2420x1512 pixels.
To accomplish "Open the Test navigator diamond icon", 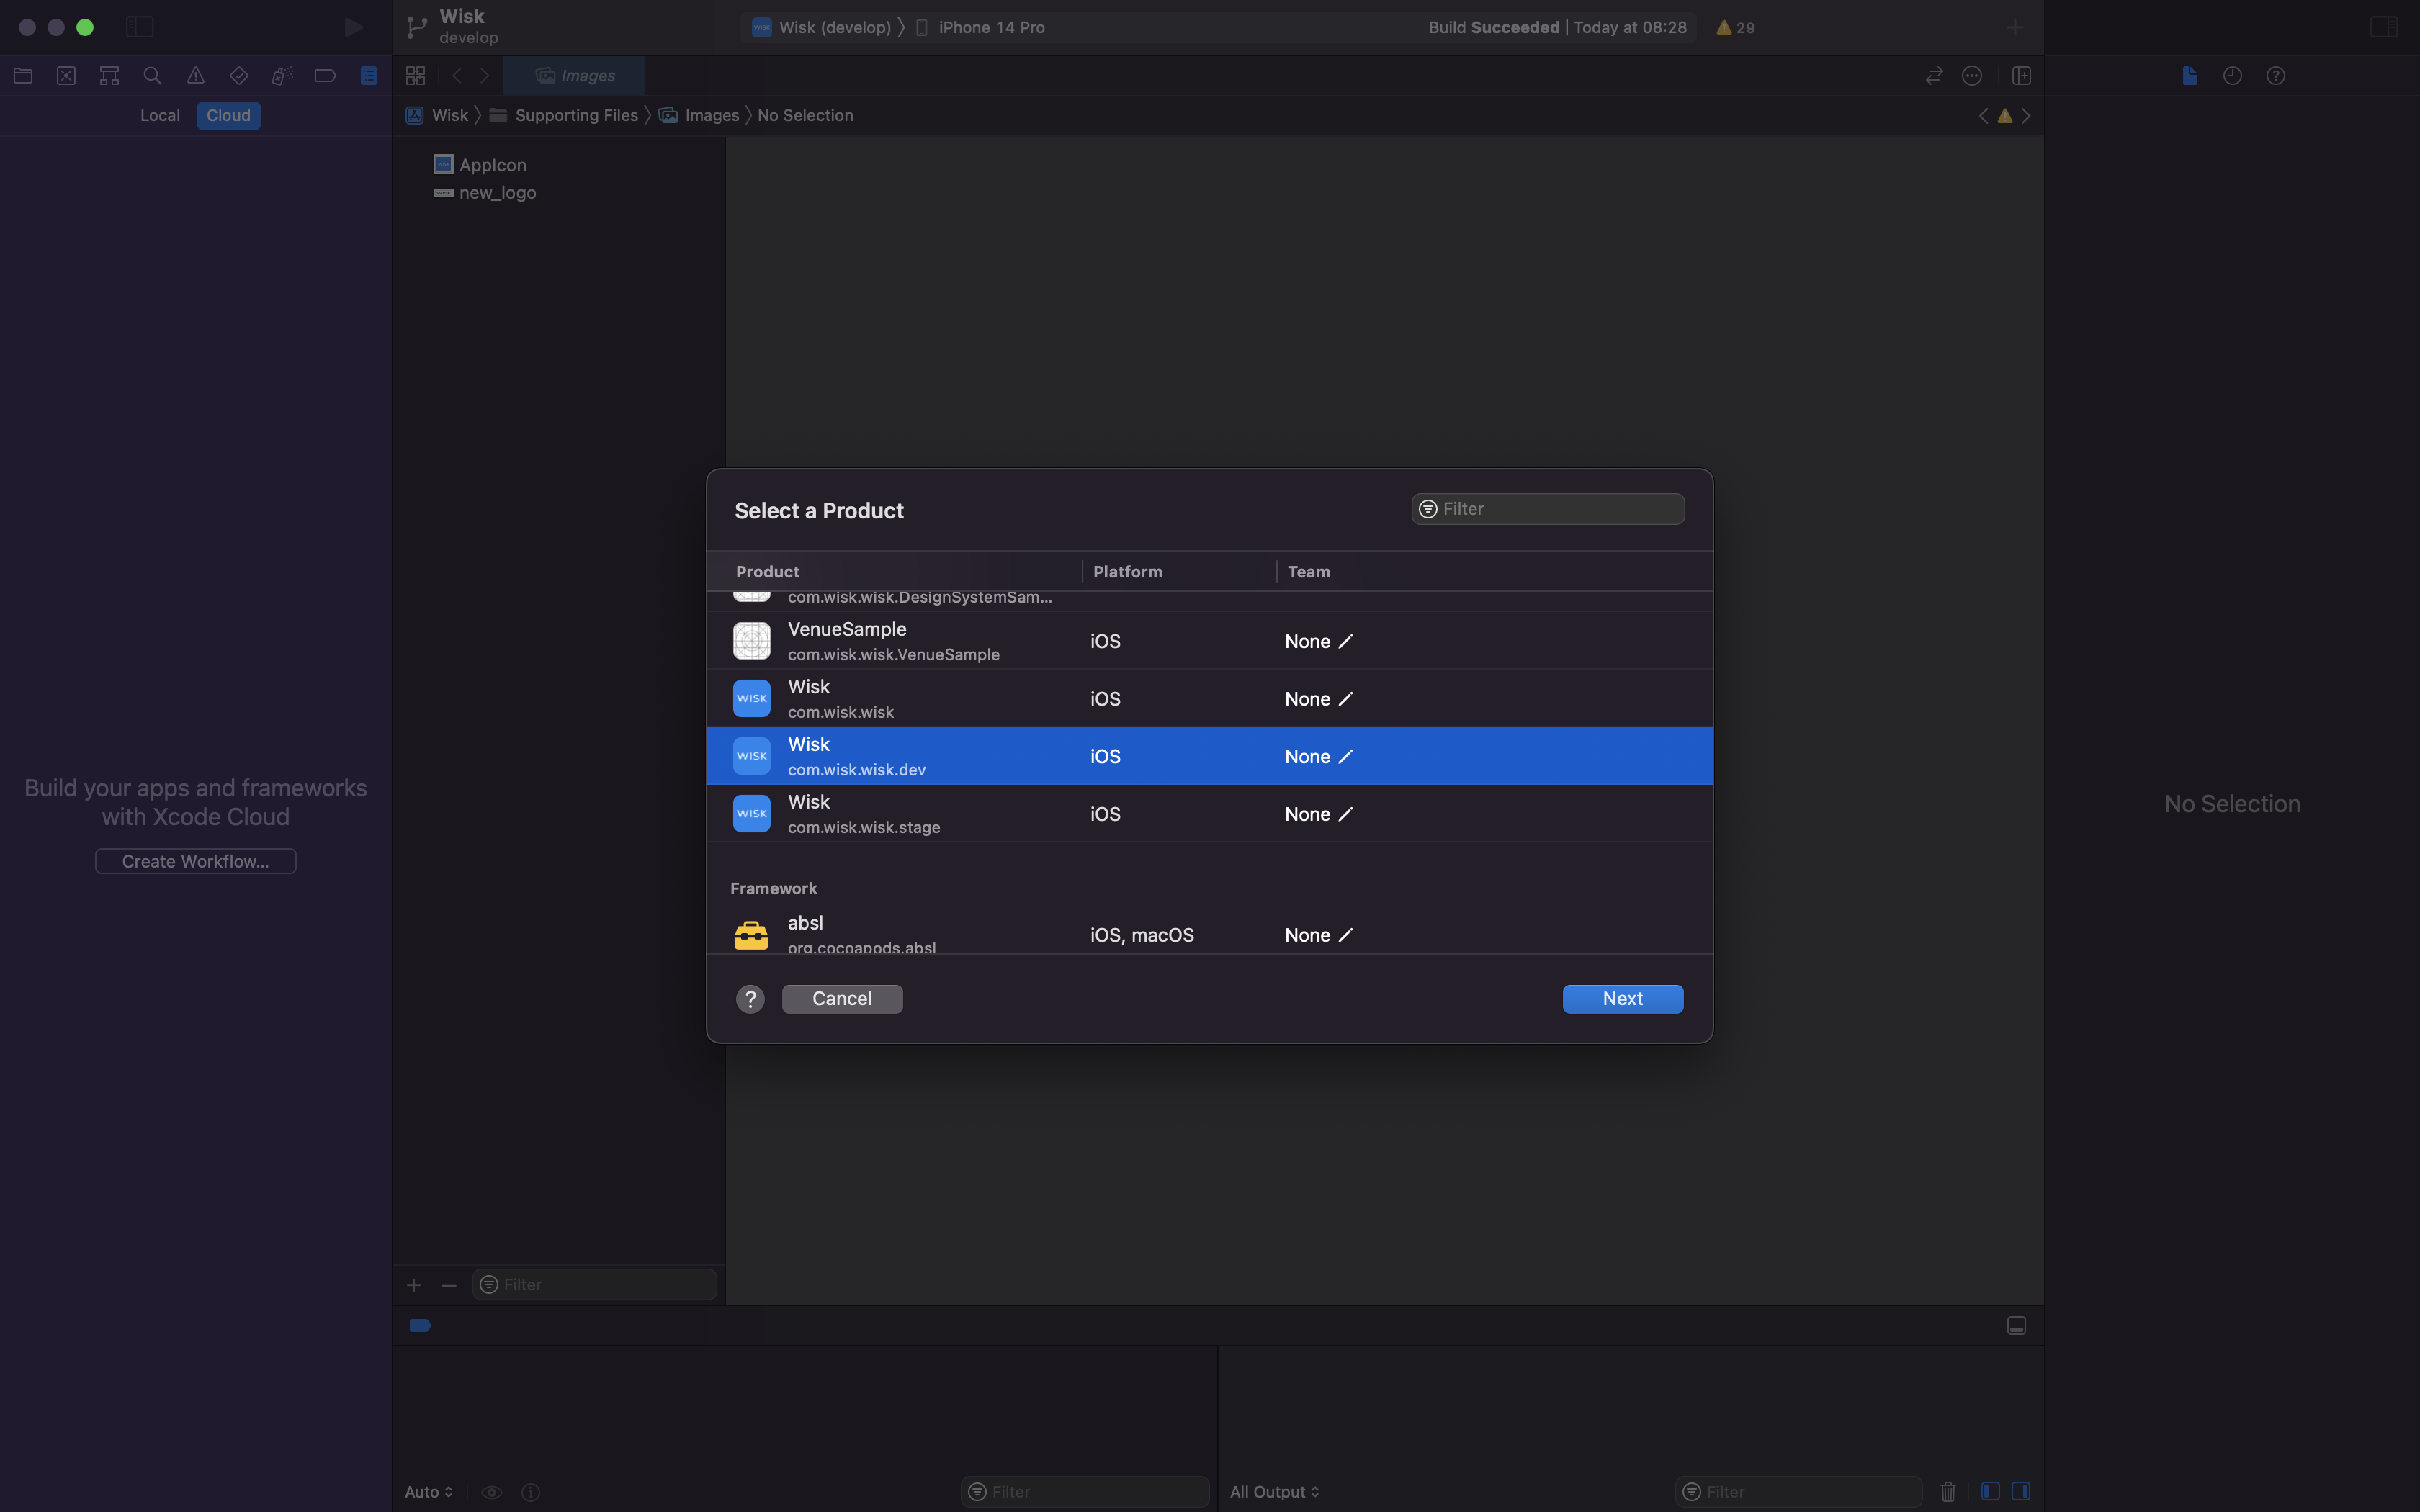I will pyautogui.click(x=239, y=75).
